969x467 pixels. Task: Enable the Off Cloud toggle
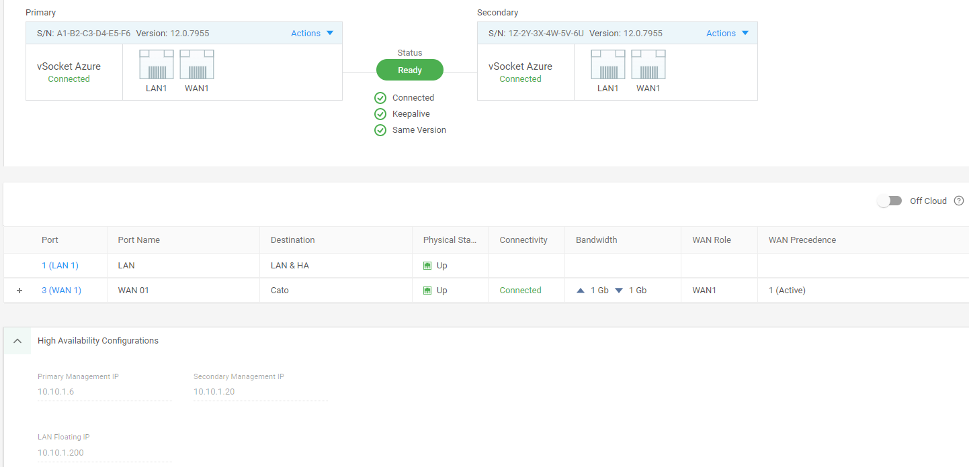point(890,201)
